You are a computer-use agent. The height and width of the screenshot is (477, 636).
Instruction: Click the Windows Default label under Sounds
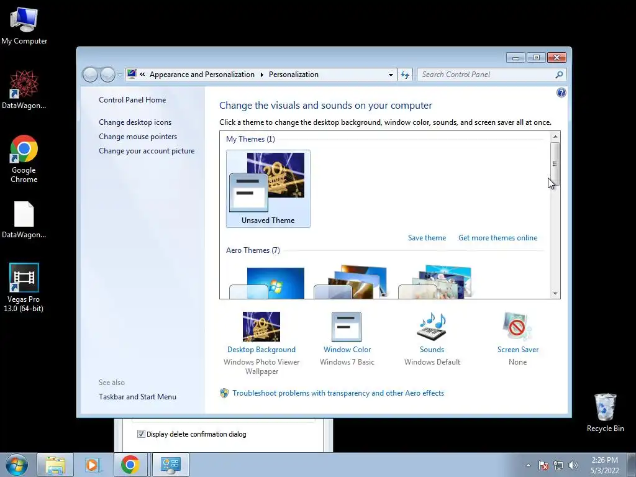pyautogui.click(x=432, y=362)
